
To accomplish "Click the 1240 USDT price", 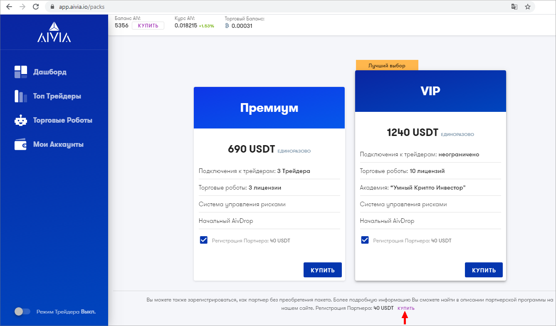I will [413, 132].
